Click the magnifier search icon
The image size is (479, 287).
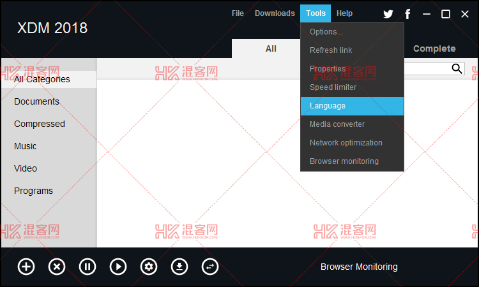[457, 69]
